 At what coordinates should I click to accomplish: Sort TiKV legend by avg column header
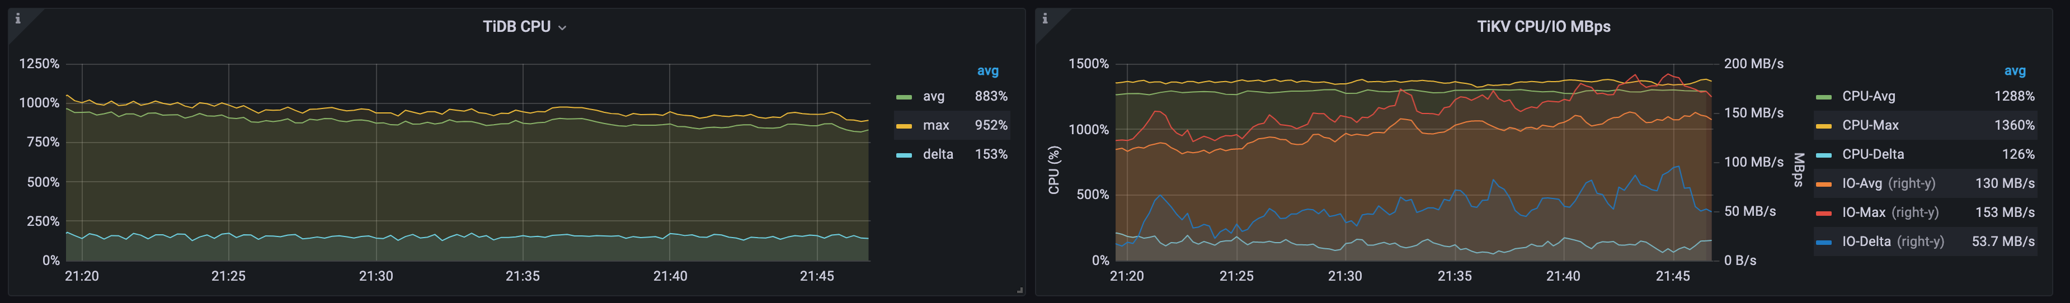2015,71
